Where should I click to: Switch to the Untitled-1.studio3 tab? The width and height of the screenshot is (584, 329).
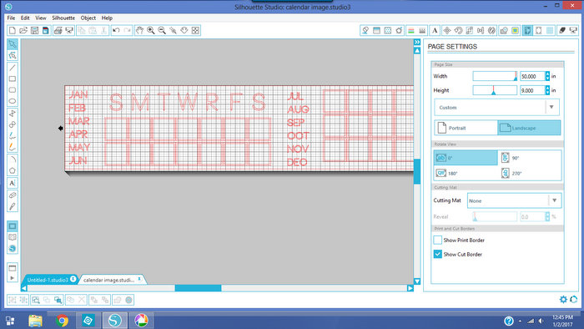48,280
